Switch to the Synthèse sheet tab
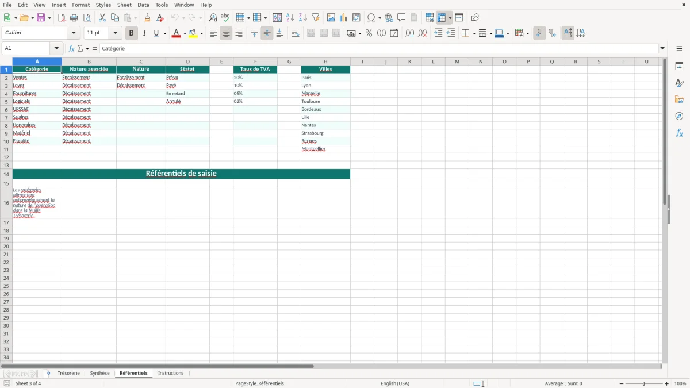690x388 pixels. pyautogui.click(x=99, y=373)
